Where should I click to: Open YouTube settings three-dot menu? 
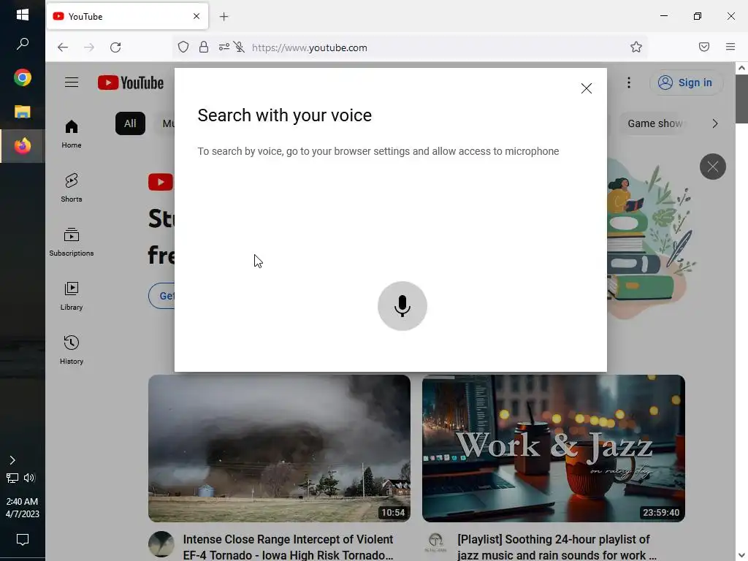tap(629, 83)
